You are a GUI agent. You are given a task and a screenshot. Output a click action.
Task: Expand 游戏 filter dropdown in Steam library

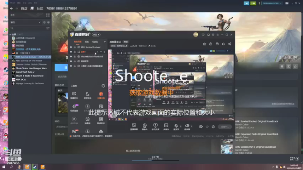(x=26, y=22)
